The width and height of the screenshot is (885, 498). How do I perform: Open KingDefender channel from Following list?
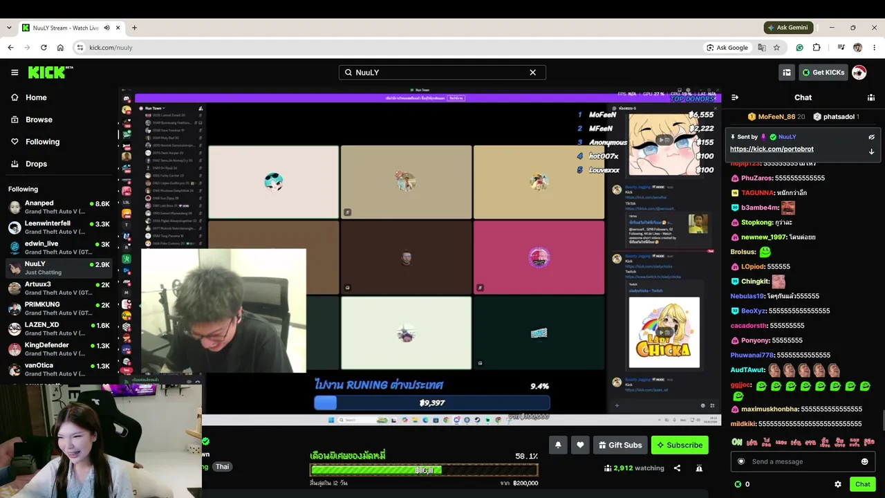point(59,349)
